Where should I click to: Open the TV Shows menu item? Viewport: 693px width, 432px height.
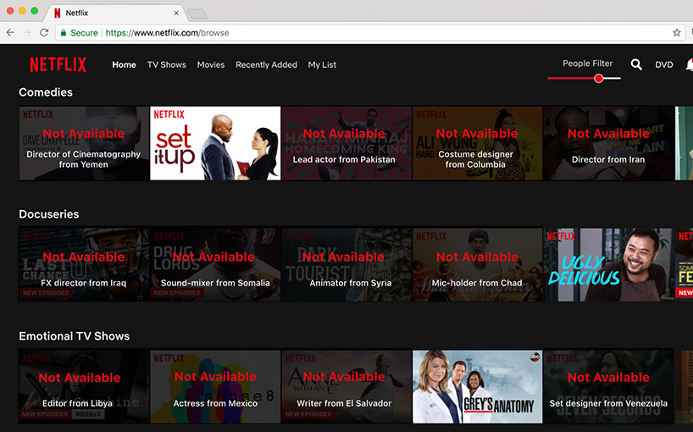click(167, 65)
